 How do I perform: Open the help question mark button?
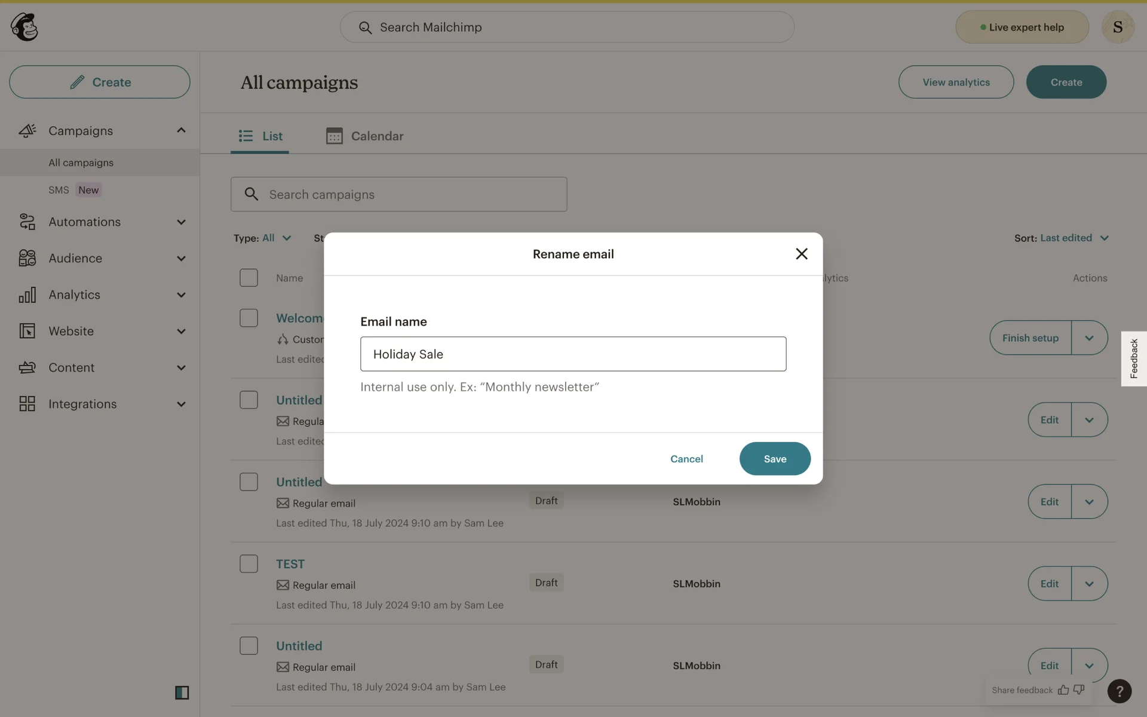(1119, 691)
